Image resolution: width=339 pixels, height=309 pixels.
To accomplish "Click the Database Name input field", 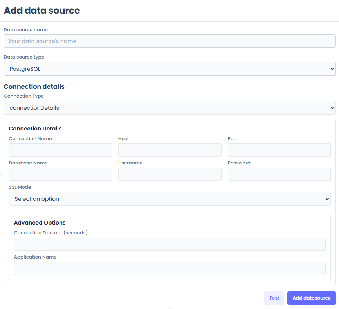I will (x=60, y=174).
